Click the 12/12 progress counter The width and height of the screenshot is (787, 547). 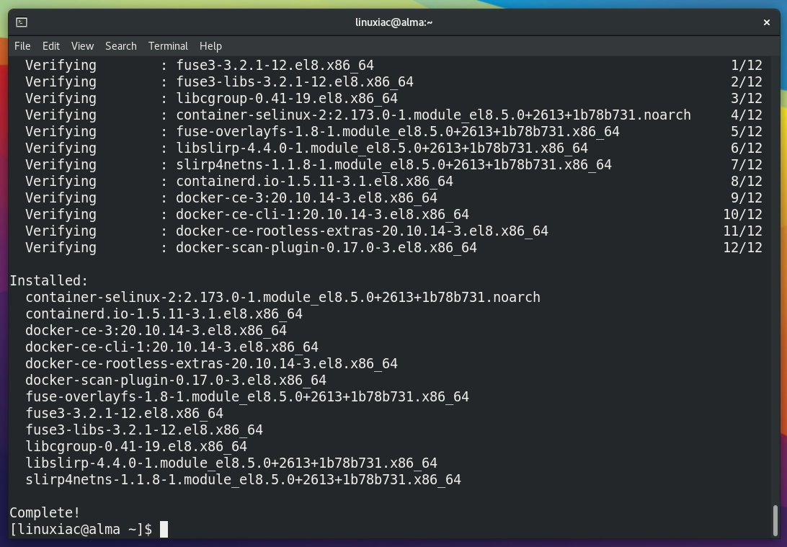pos(742,247)
